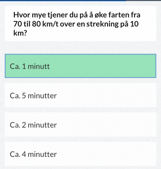This screenshot has height=169, width=161.
Task: Click the question text about øke farten
Action: (x=77, y=24)
